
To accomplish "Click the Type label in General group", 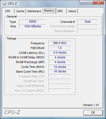I will pos(13,22).
